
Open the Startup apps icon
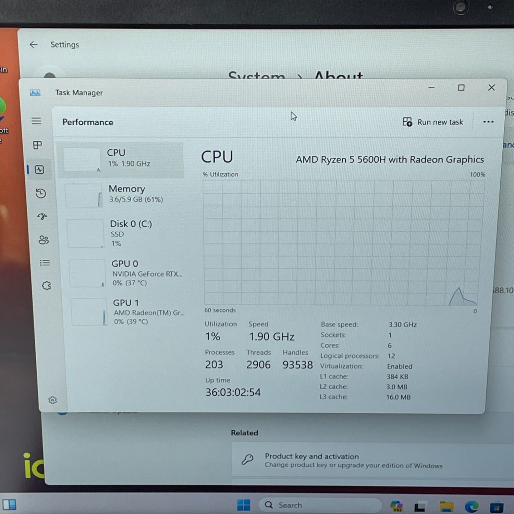42,217
